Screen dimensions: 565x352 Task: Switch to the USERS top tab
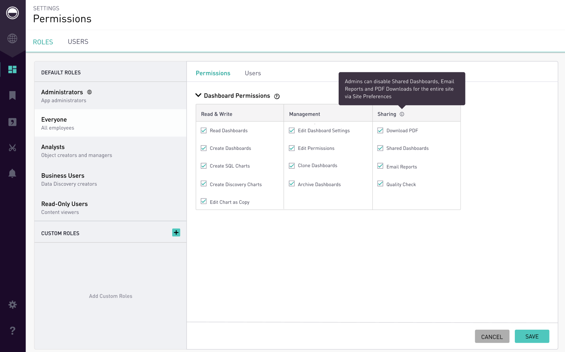click(x=78, y=42)
